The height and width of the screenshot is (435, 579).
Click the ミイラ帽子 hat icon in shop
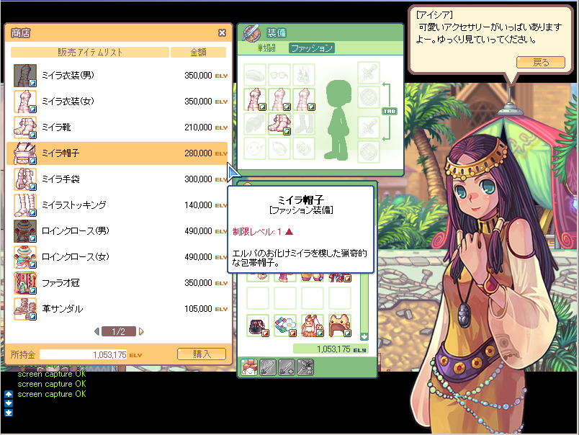(25, 153)
